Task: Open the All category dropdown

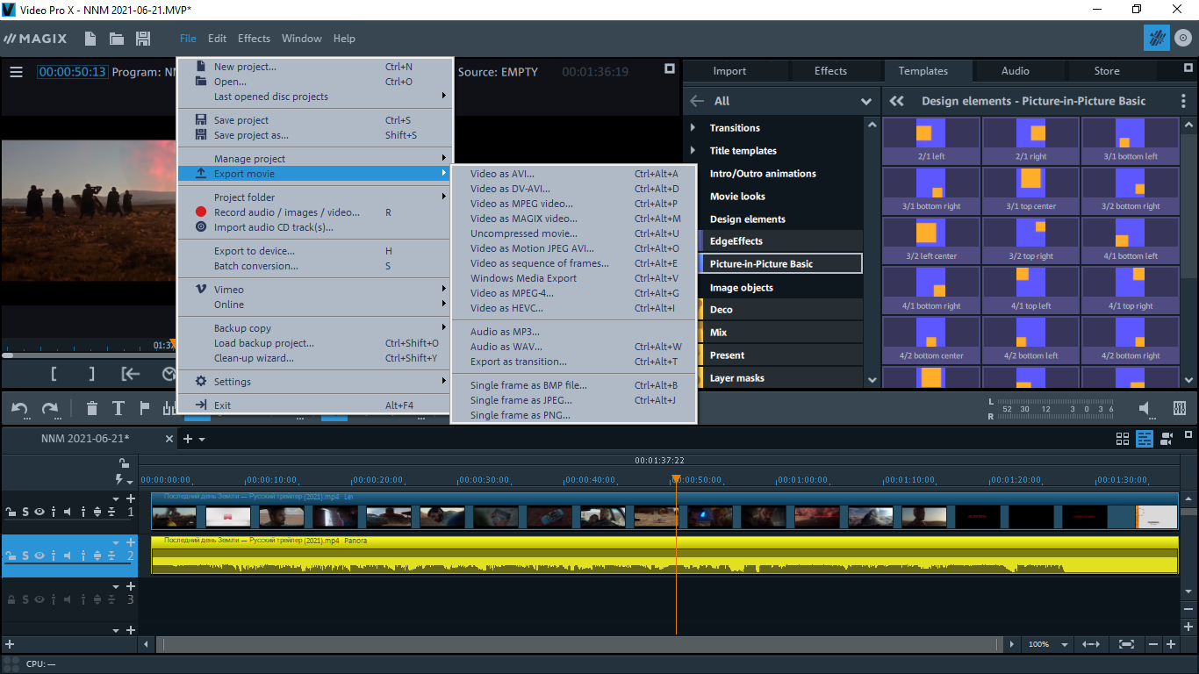Action: click(x=866, y=102)
